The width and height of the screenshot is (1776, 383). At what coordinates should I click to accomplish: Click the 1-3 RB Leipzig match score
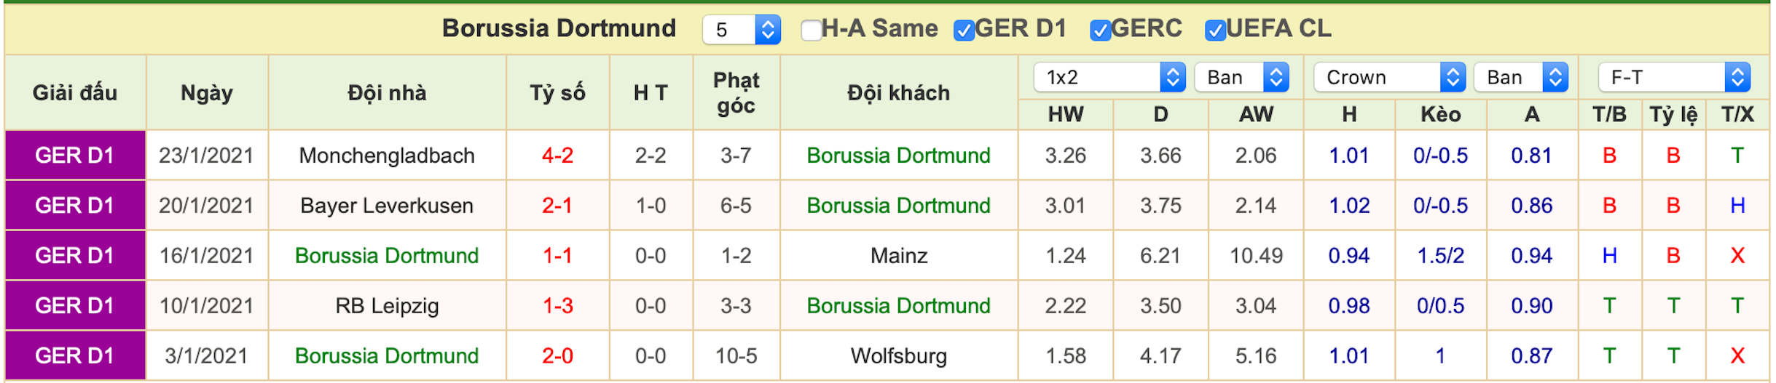(557, 306)
